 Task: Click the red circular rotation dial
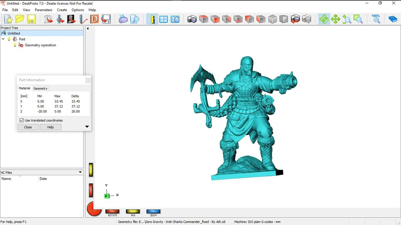(x=94, y=209)
